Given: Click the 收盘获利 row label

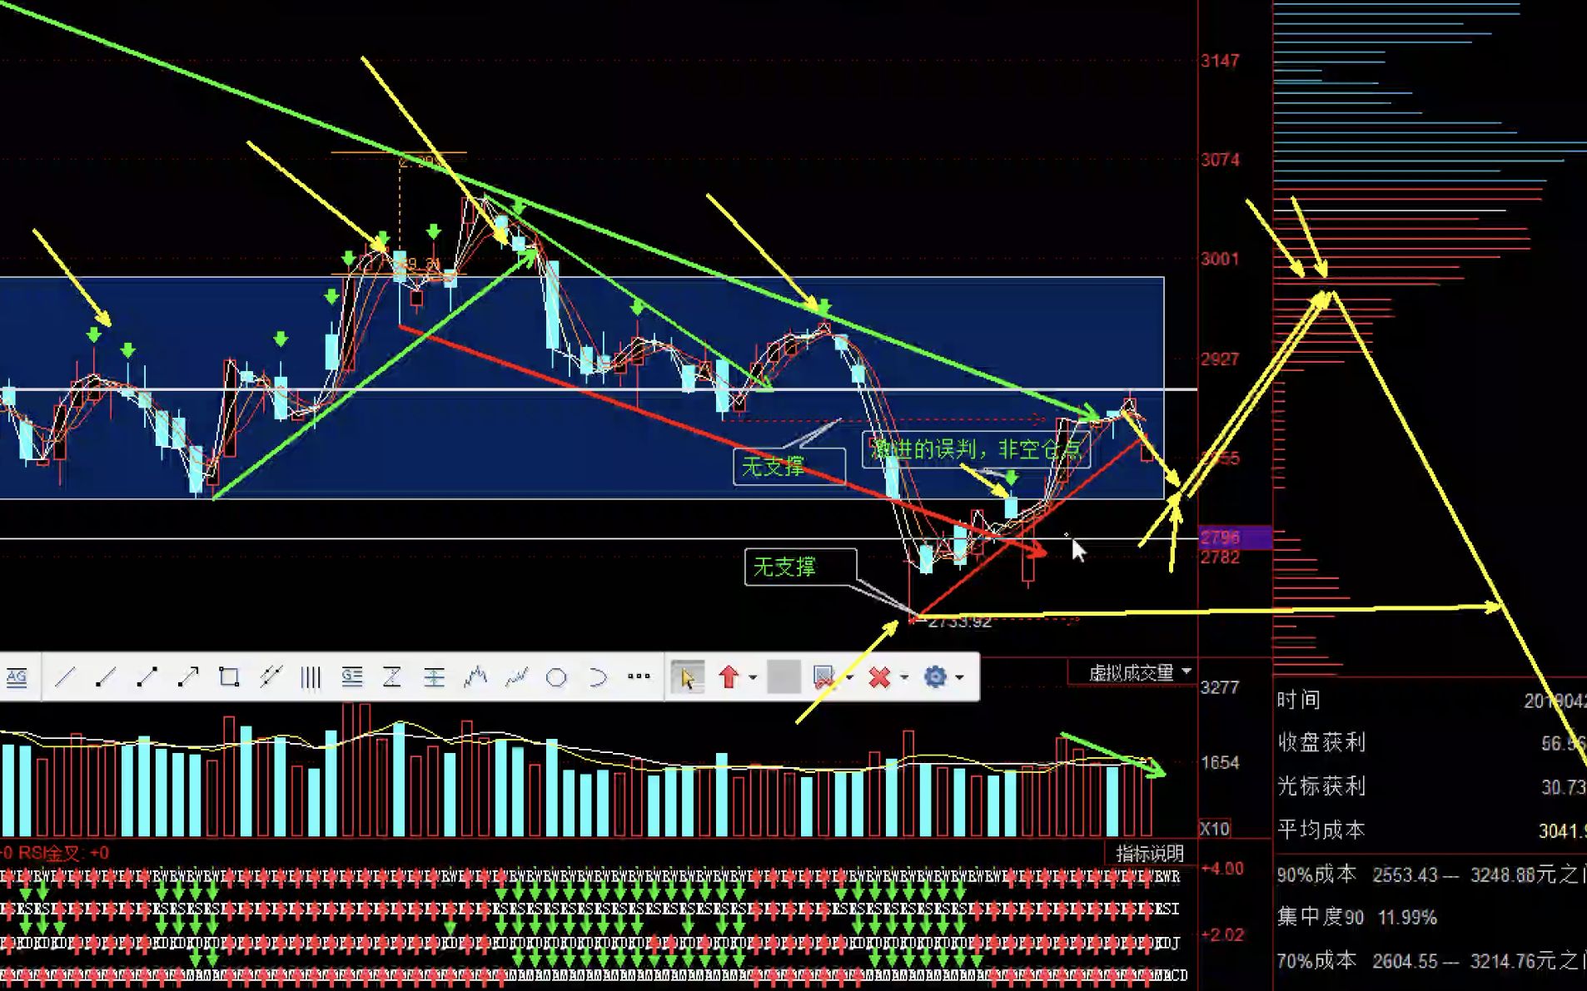Looking at the screenshot, I should 1321,742.
